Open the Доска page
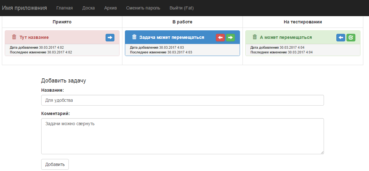This screenshot has width=369, height=171. click(x=88, y=8)
